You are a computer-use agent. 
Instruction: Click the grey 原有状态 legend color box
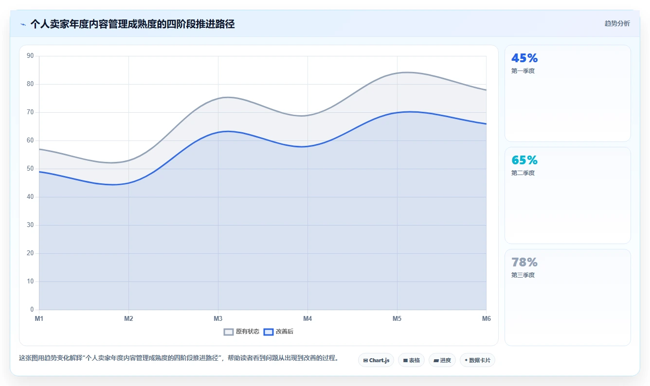pos(229,332)
